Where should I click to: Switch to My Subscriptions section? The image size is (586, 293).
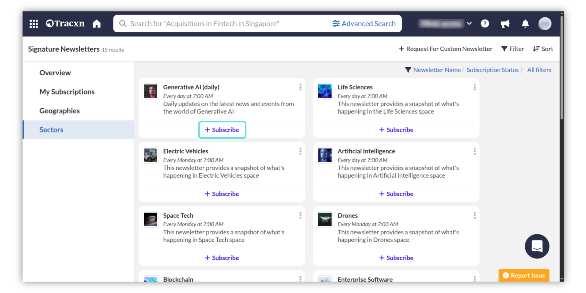pyautogui.click(x=67, y=92)
